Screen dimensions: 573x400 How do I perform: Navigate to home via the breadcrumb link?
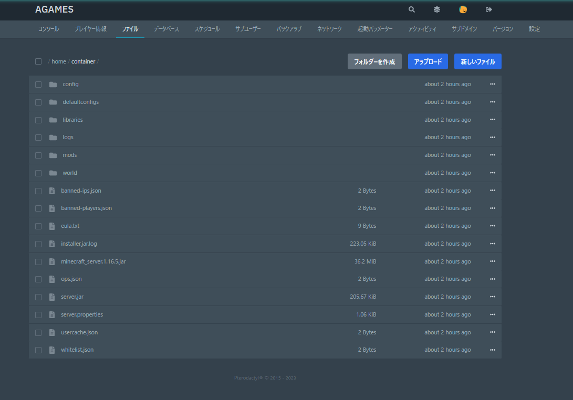click(59, 61)
